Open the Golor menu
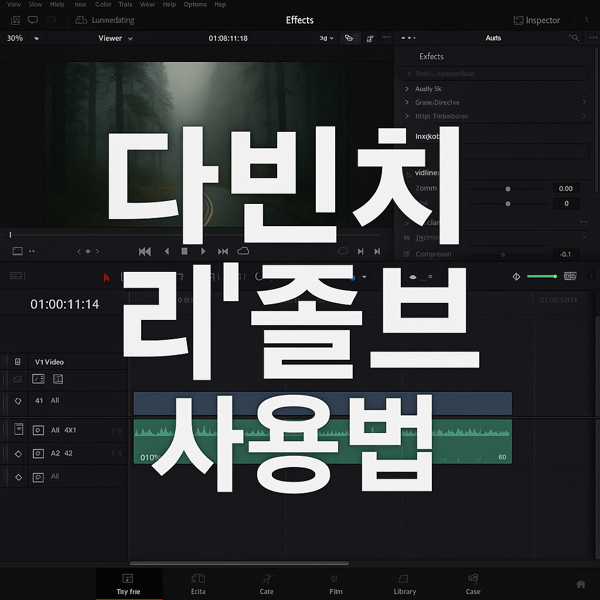600x600 pixels. pos(103,4)
